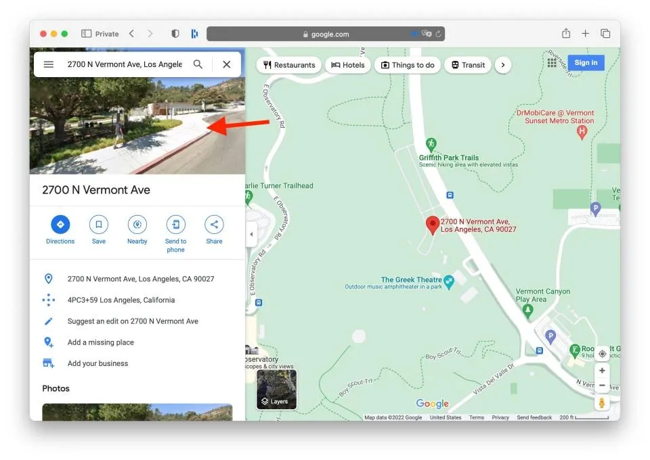Show more category chips arrow
Screen dimensions: 650x460
(x=502, y=65)
